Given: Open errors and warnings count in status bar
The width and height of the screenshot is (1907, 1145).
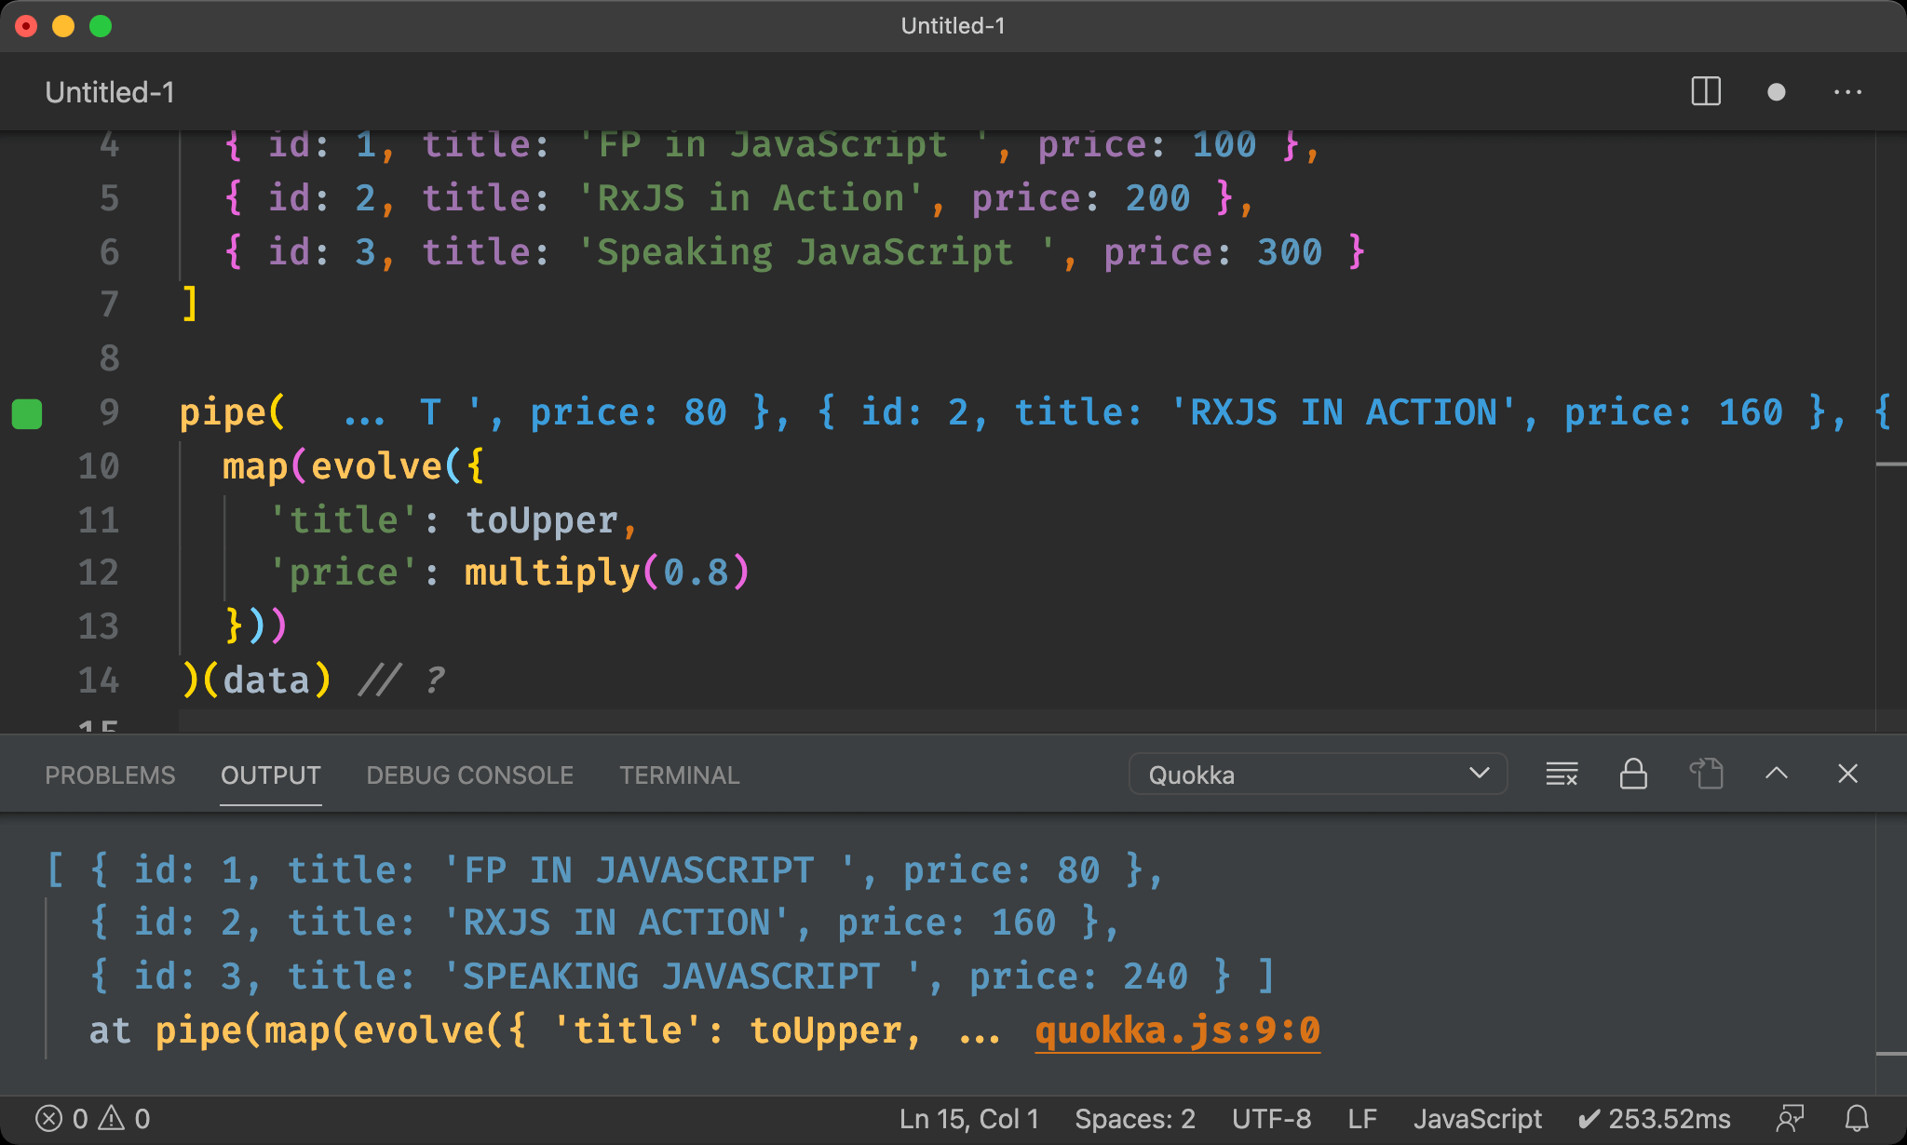Looking at the screenshot, I should 92,1118.
